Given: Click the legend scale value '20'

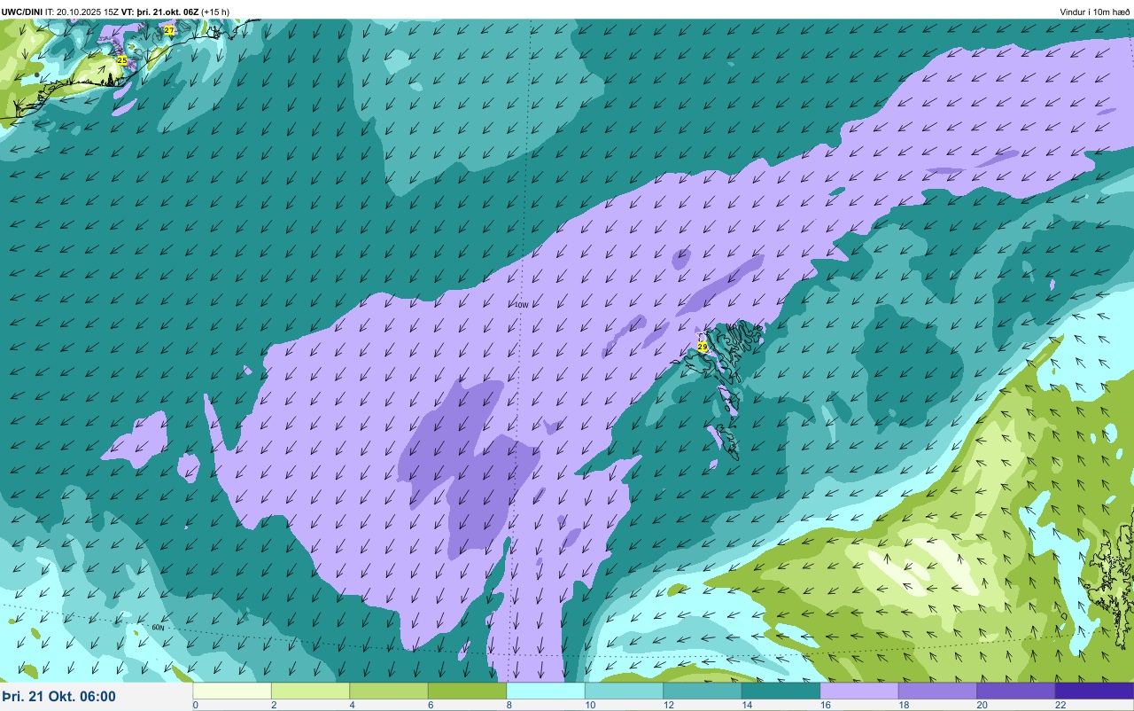Looking at the screenshot, I should pyautogui.click(x=982, y=705).
